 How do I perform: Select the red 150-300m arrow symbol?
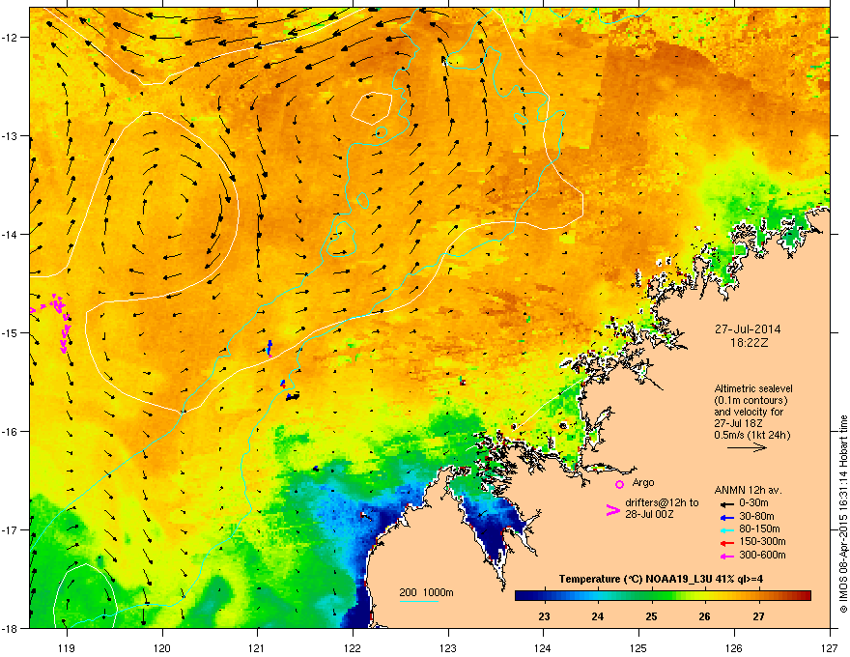(727, 543)
